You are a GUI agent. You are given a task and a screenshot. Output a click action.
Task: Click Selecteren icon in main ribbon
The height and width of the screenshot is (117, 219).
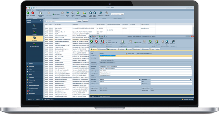coord(101,13)
